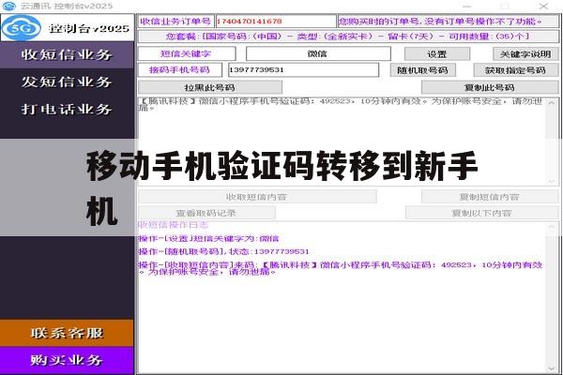Click 复制短信内容 button
This screenshot has height=375, width=563.
490,197
